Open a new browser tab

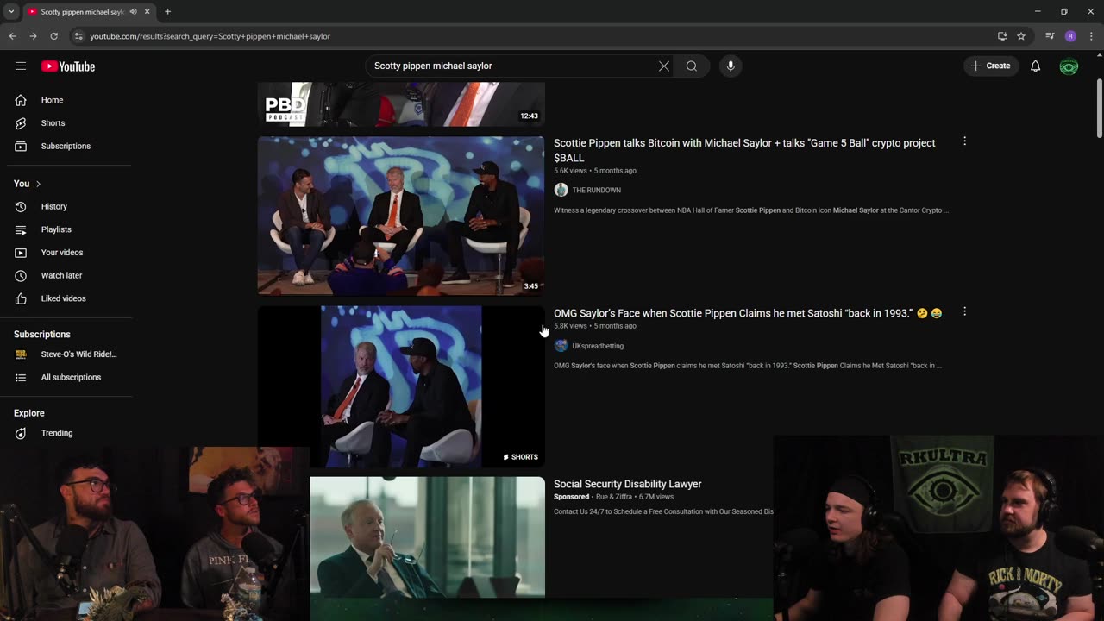[x=167, y=12]
